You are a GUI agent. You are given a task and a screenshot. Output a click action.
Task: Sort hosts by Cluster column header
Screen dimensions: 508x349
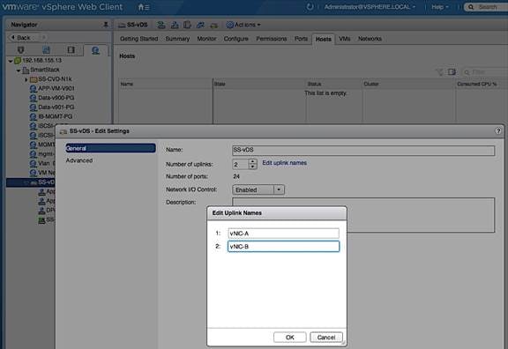[x=408, y=84]
